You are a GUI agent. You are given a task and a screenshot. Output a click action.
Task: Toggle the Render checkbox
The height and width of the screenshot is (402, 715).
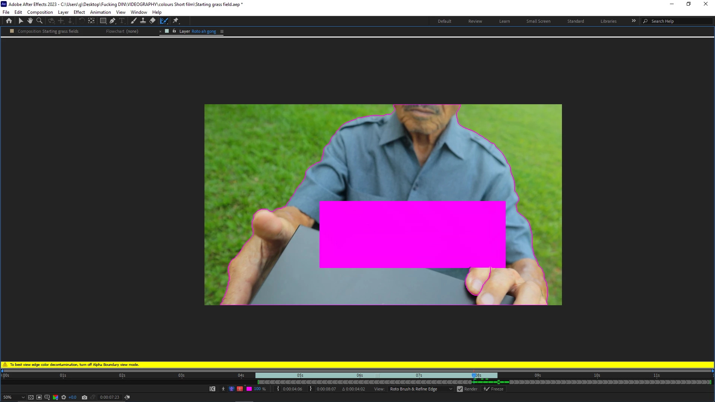[x=460, y=389]
